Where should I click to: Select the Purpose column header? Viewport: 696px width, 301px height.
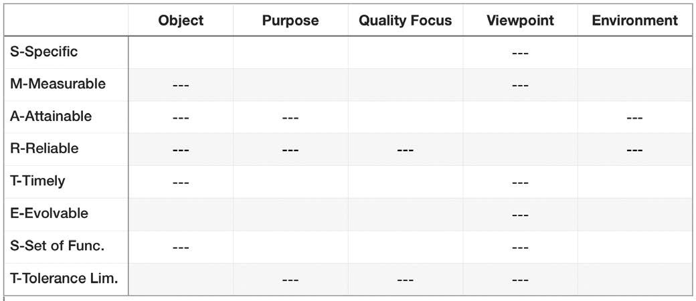[290, 21]
